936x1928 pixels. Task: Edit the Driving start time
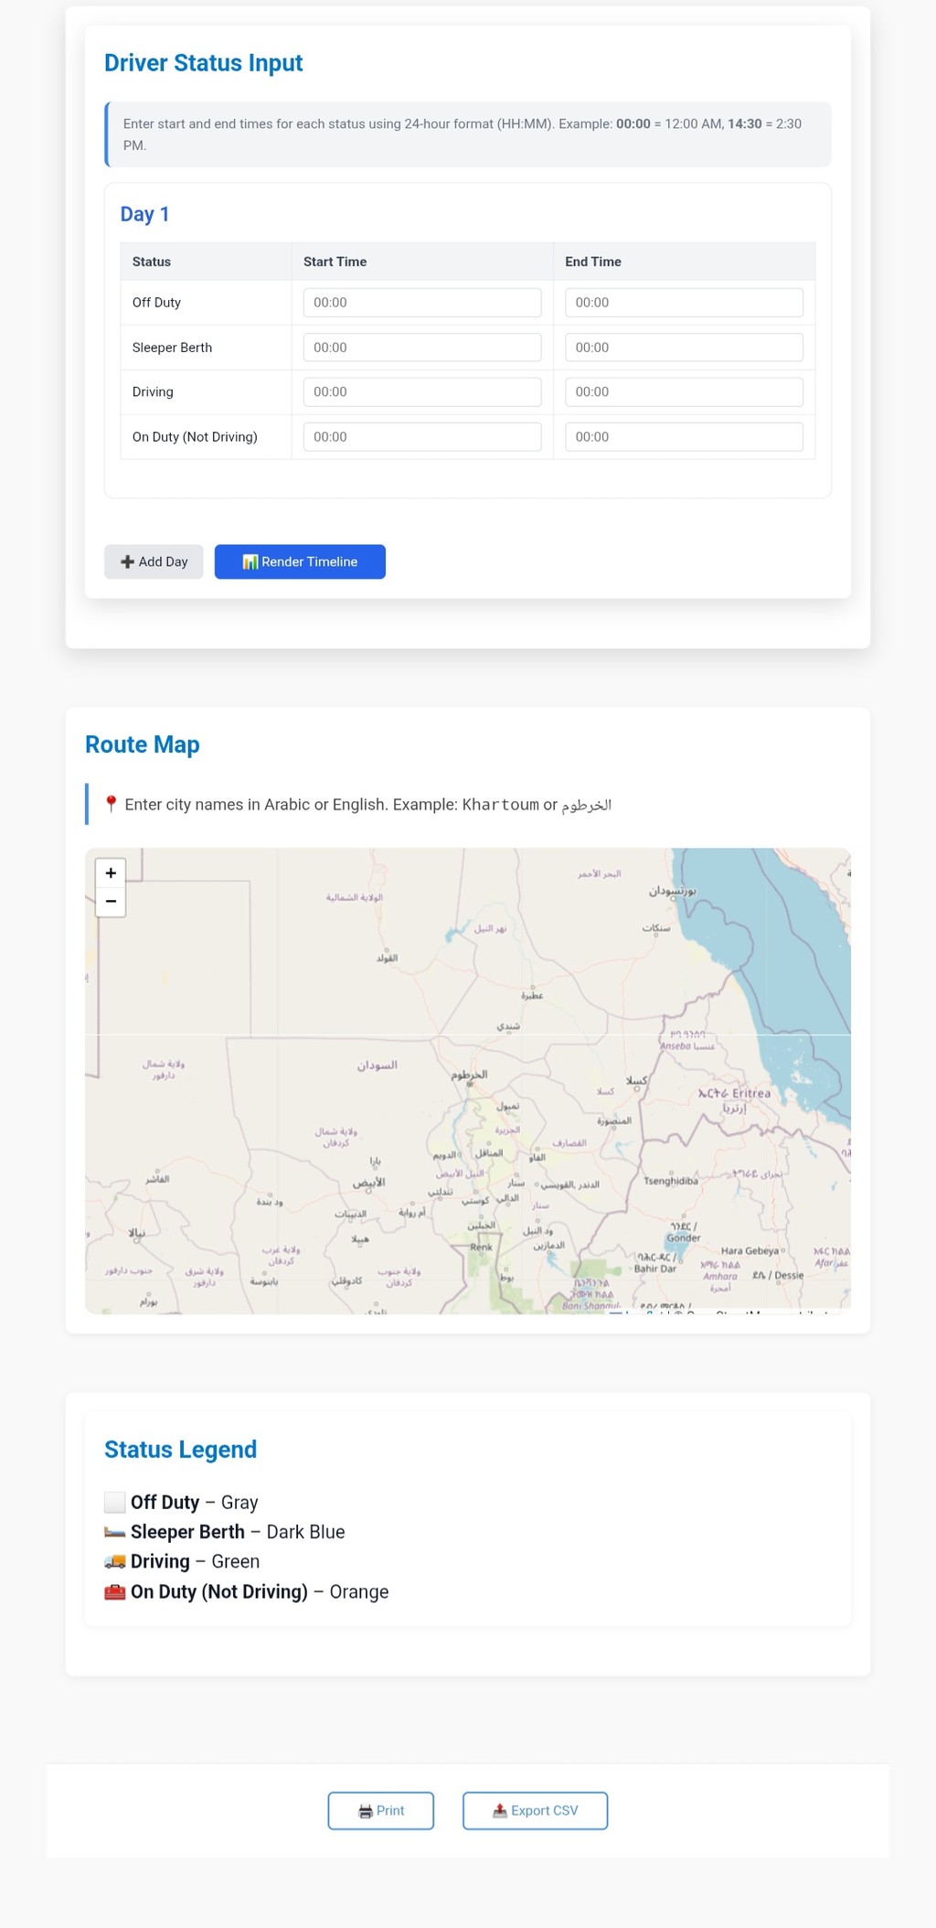point(421,391)
